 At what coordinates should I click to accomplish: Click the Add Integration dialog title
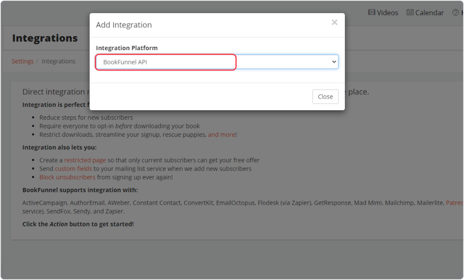point(124,25)
